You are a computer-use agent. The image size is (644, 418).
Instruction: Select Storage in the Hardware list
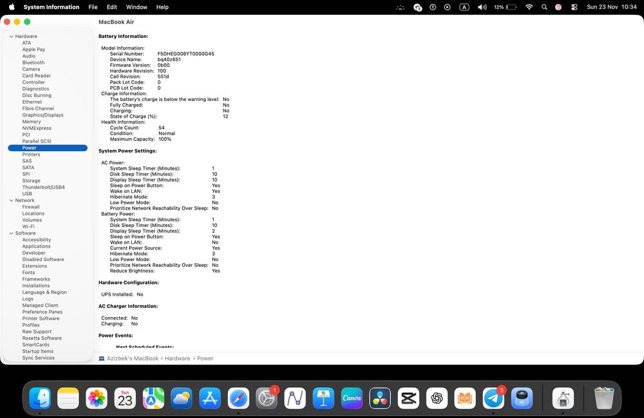click(x=31, y=181)
